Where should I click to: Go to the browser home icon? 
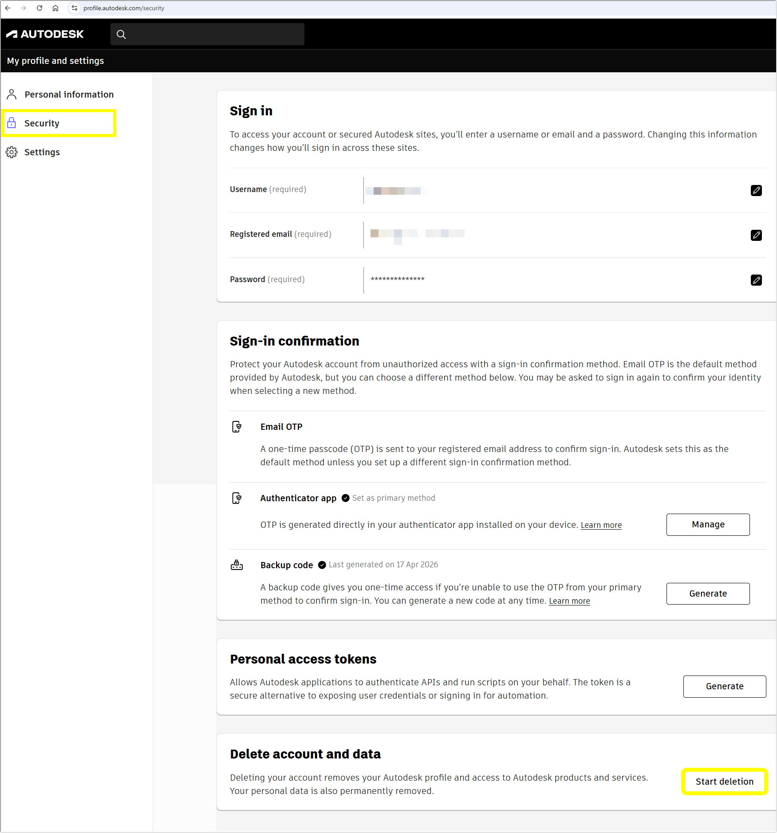[x=55, y=8]
